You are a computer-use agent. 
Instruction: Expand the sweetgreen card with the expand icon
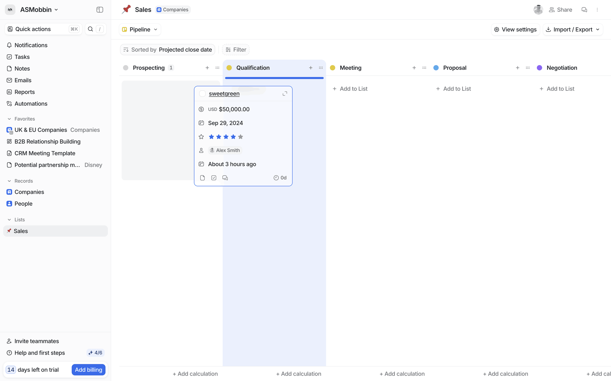pyautogui.click(x=285, y=93)
